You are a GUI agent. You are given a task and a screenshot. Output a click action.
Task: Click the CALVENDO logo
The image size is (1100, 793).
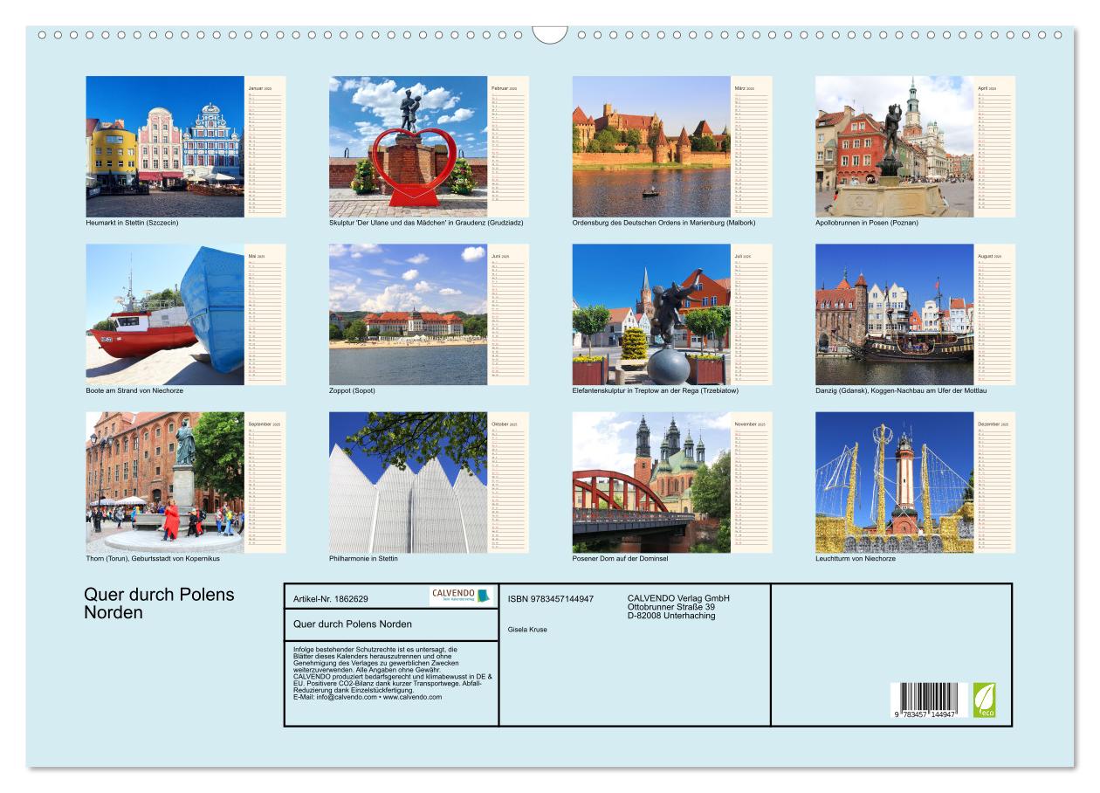tap(461, 596)
